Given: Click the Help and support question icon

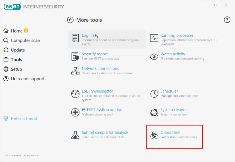Looking at the screenshot, I should (6, 79).
